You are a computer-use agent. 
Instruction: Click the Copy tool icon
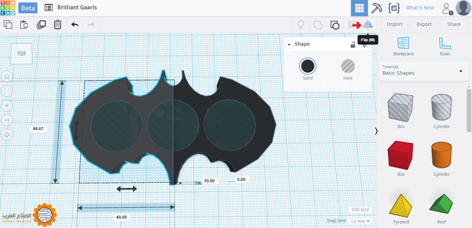click(8, 24)
